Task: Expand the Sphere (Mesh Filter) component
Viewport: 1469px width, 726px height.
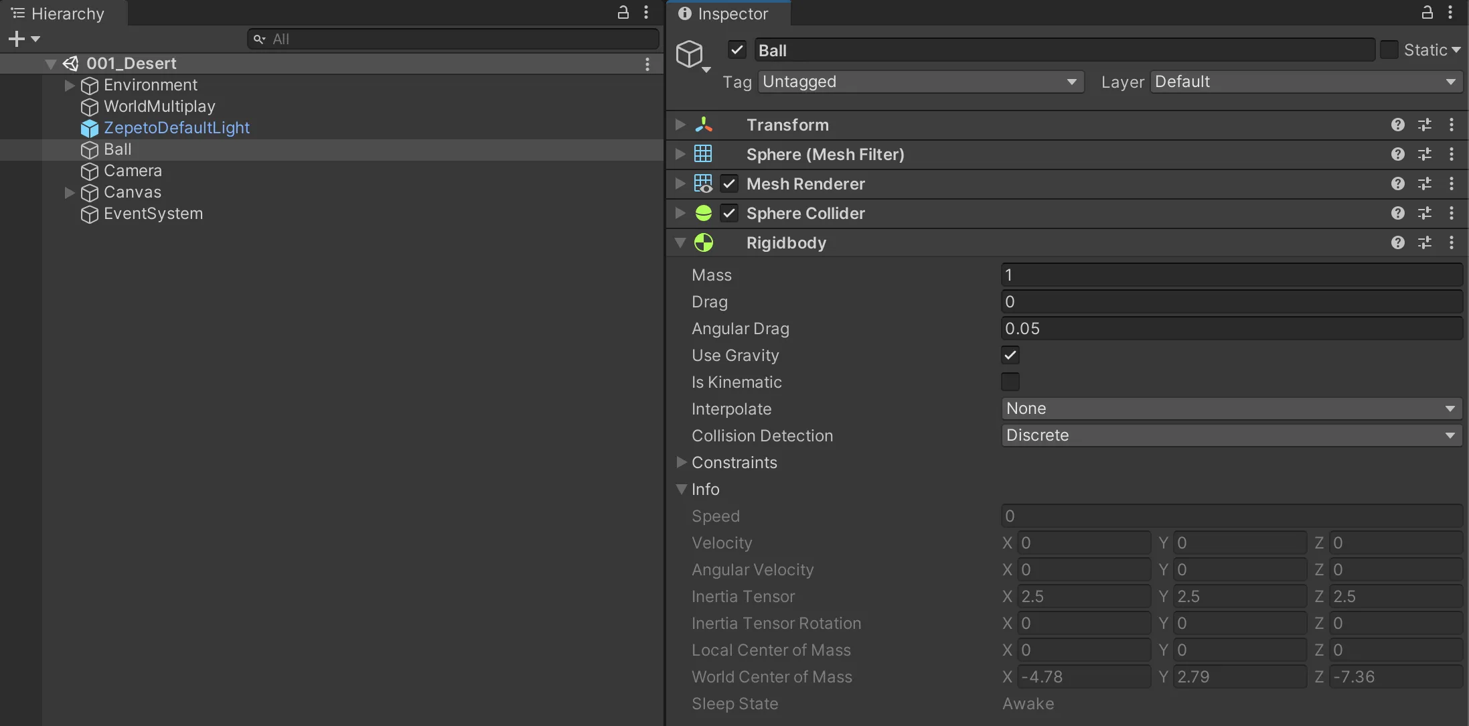Action: pyautogui.click(x=680, y=154)
